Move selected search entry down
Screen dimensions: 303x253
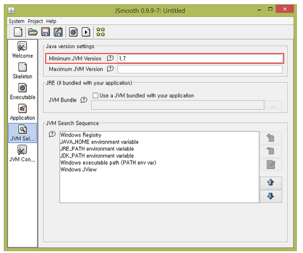click(271, 196)
